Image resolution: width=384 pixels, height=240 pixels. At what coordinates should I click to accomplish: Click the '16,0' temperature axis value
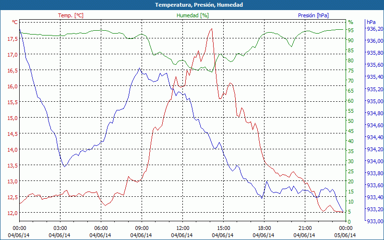coord(13,86)
